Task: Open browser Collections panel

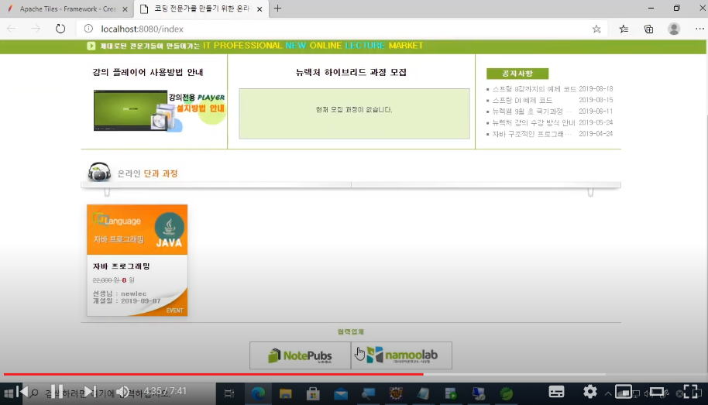Action: [648, 29]
